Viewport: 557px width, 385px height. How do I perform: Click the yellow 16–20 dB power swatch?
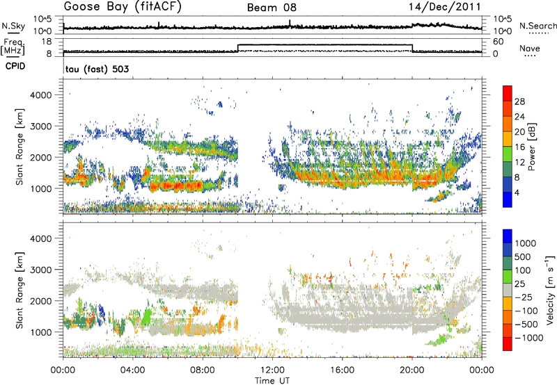pyautogui.click(x=508, y=139)
